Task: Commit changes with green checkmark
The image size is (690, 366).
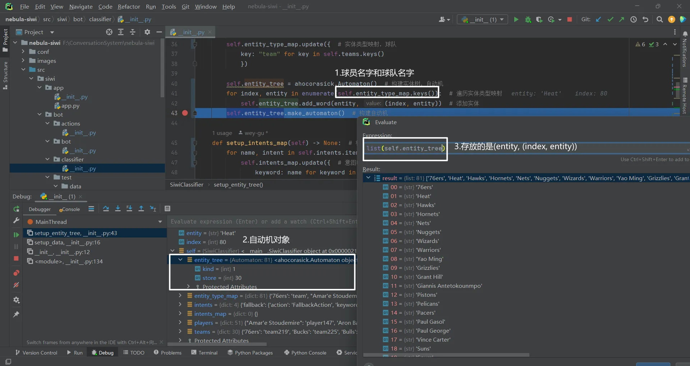Action: click(610, 19)
